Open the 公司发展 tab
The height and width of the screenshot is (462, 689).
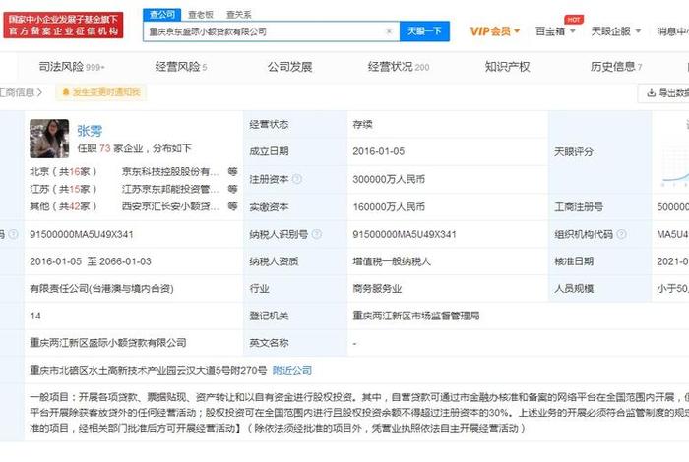pyautogui.click(x=289, y=67)
